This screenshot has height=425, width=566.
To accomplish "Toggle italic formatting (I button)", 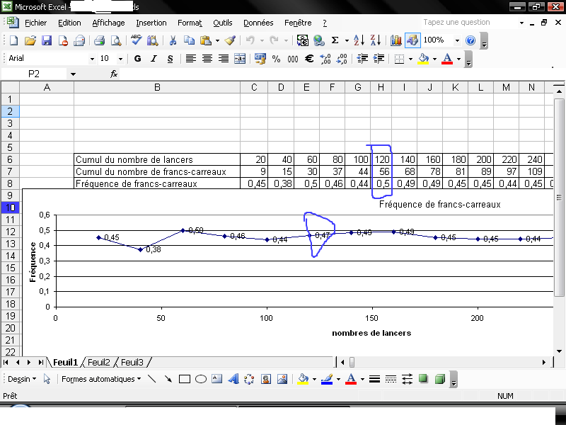I will coord(154,59).
